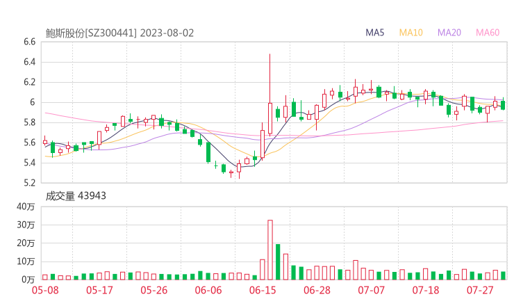Click the 05-26 date axis label

point(154,290)
